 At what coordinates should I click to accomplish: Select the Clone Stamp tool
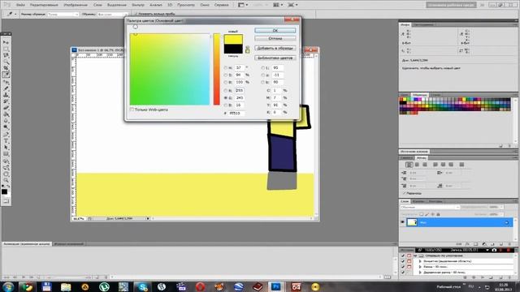click(6, 95)
